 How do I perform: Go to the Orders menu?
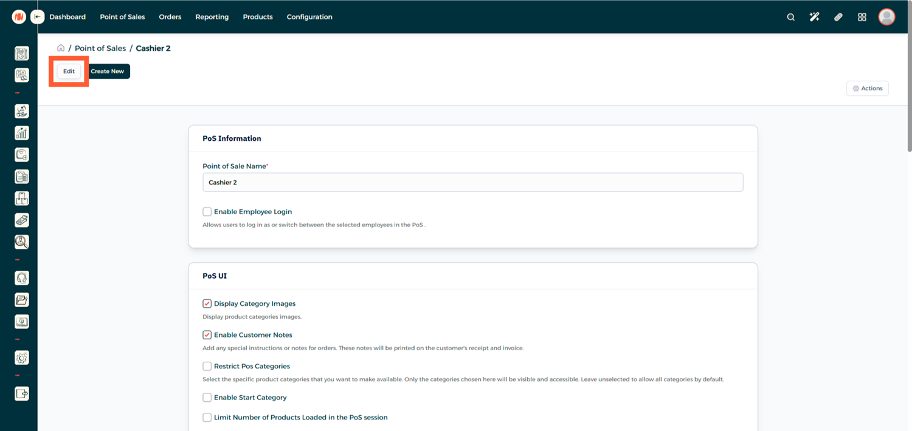click(x=170, y=17)
